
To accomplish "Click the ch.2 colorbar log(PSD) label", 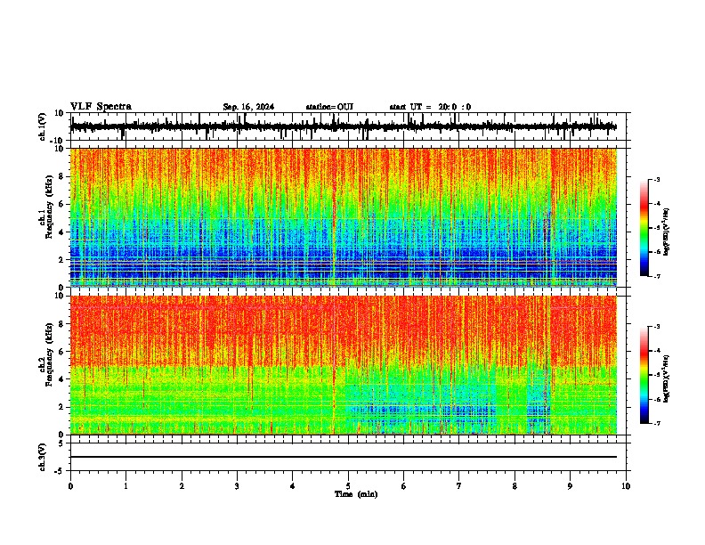I will (666, 378).
